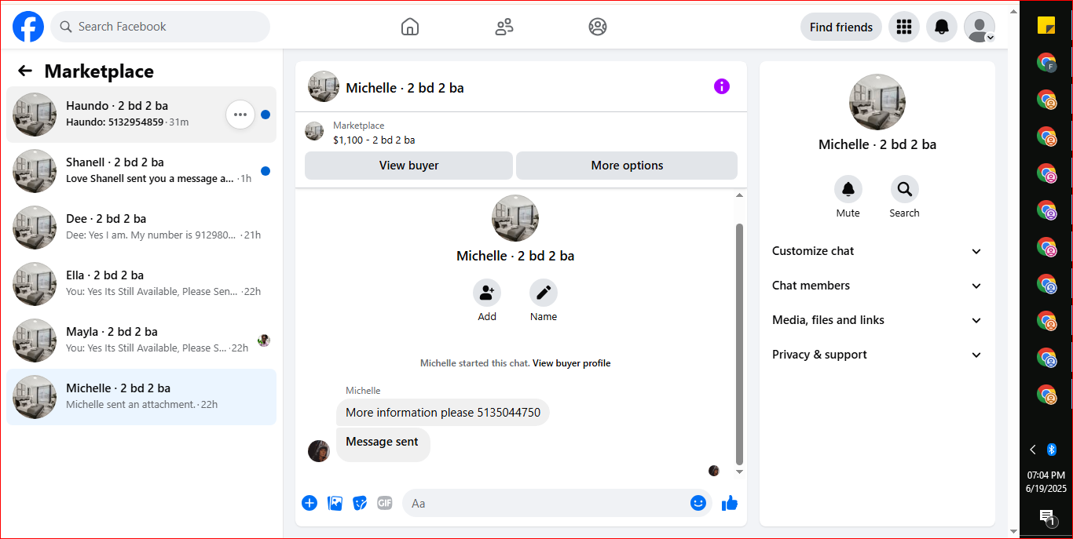Expand Customize chat section
1073x539 pixels.
pyautogui.click(x=877, y=251)
